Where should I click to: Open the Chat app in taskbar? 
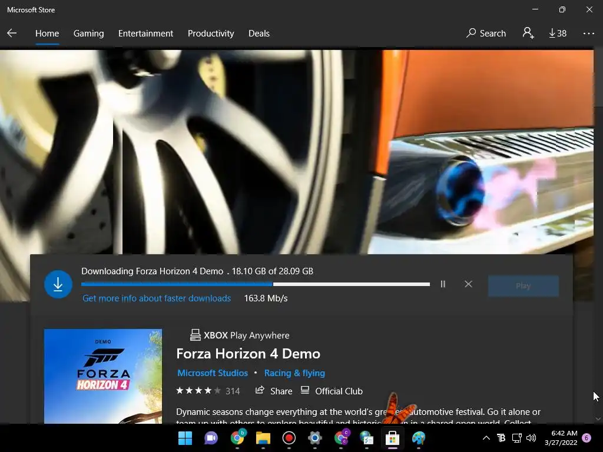tap(211, 438)
